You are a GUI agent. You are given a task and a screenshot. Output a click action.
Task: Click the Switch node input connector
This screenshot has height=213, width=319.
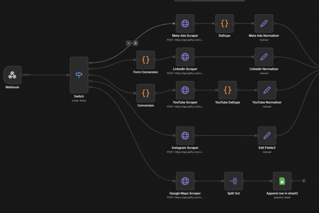(x=70, y=75)
